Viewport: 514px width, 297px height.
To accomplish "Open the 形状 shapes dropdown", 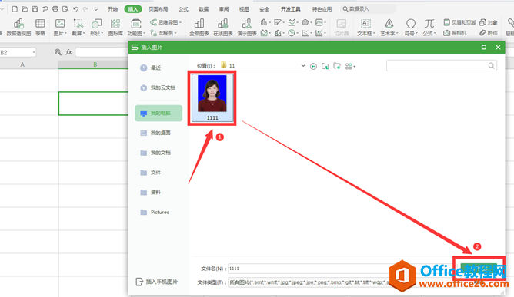I will coord(97,28).
